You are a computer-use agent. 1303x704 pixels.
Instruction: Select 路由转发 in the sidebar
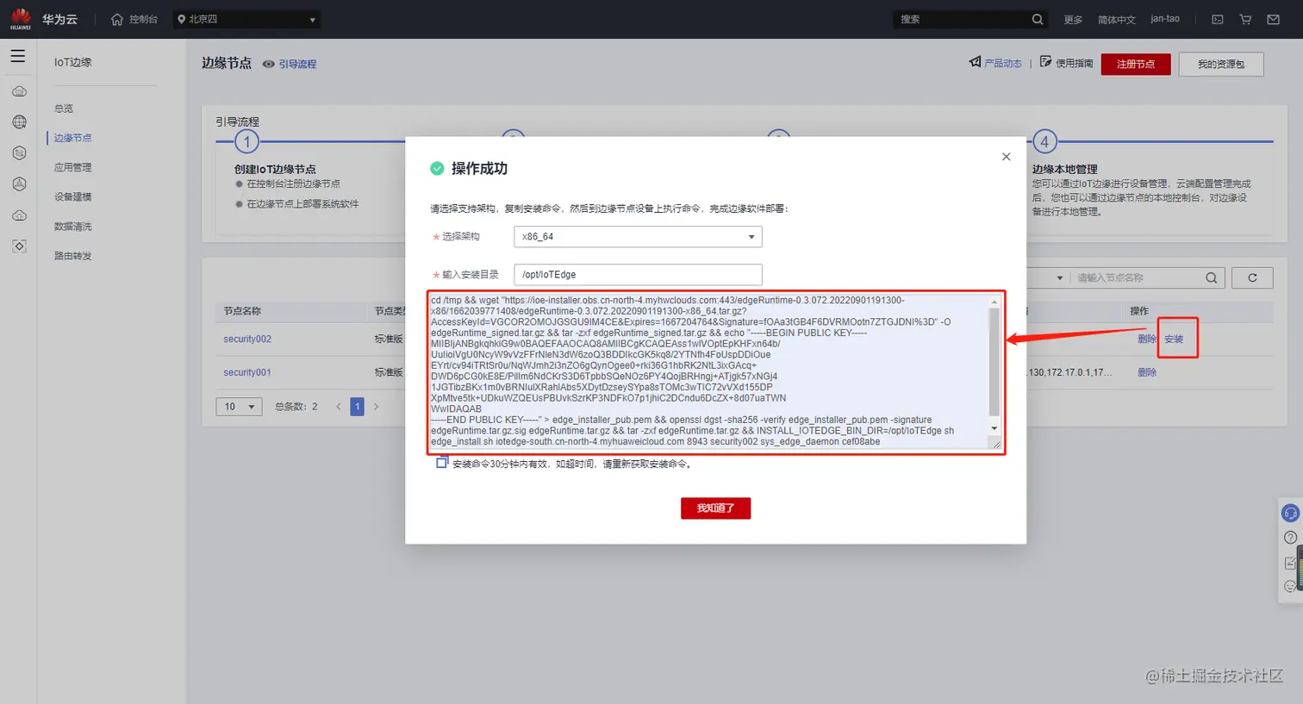pos(72,256)
